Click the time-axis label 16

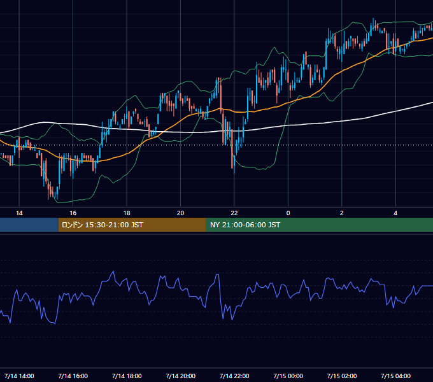click(x=73, y=213)
